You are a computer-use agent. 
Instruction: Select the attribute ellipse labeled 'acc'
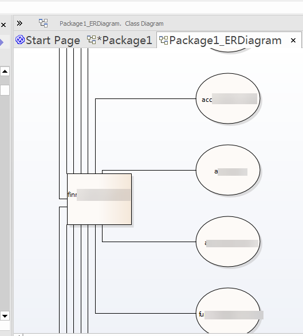(228, 98)
